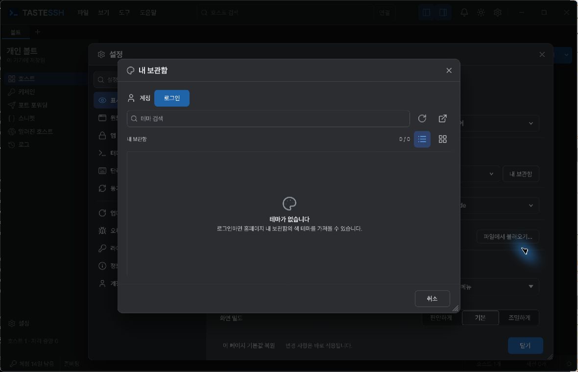Focus the 테마 검색 search field
This screenshot has width=578, height=372.
pos(268,118)
